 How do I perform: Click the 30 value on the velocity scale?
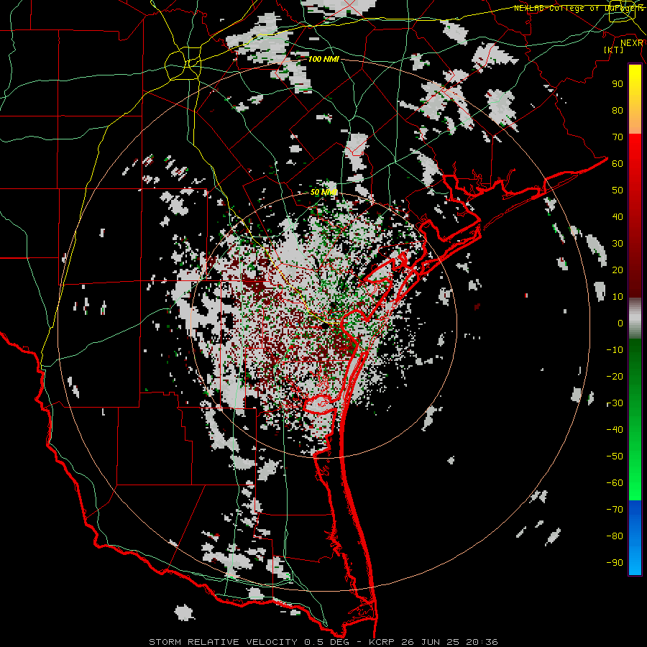click(x=618, y=244)
